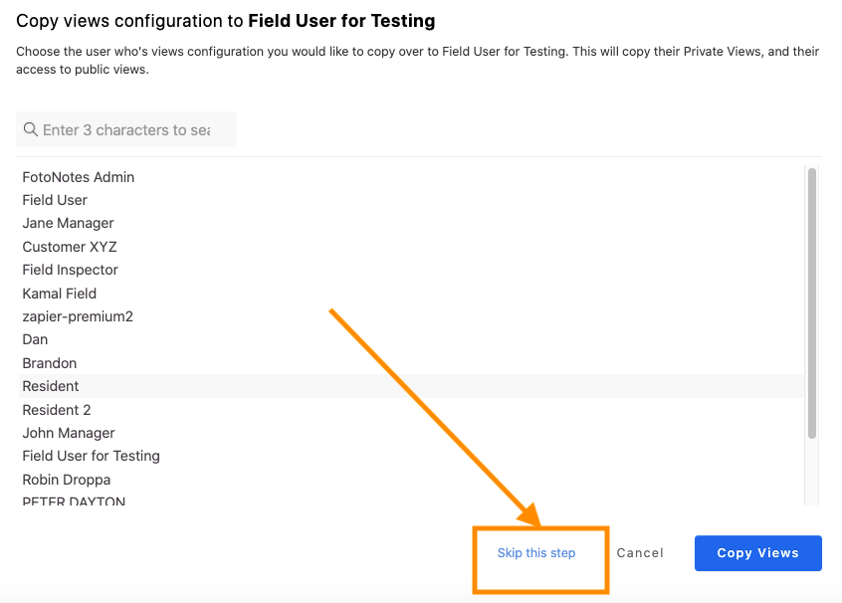Click the Skip this step link
This screenshot has width=842, height=603.
pos(536,553)
